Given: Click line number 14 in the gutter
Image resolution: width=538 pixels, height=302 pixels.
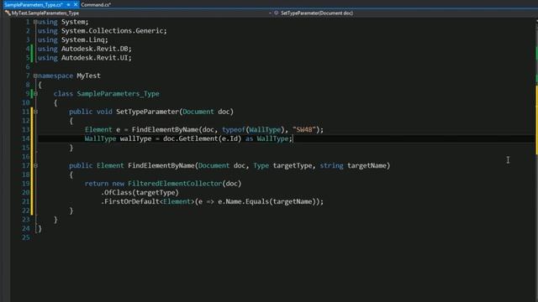Looking at the screenshot, I should (26, 138).
